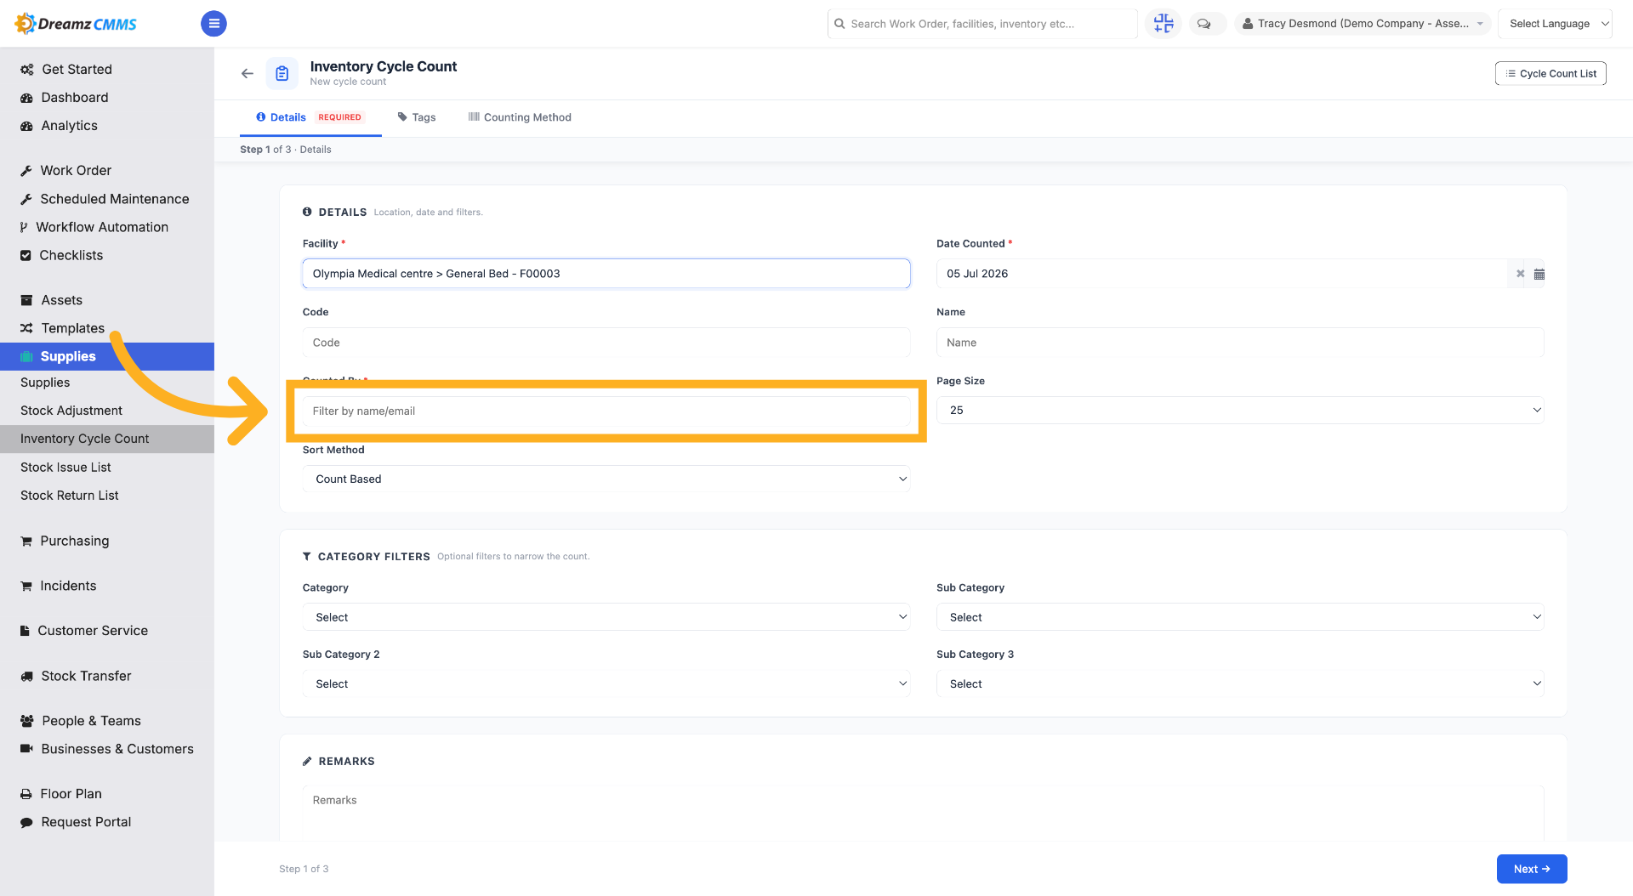Open Stock Issue List
This screenshot has height=896, width=1633.
(x=65, y=467)
